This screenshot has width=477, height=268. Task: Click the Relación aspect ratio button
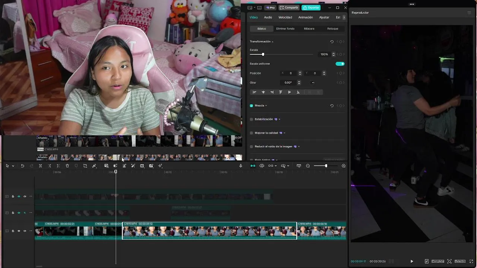click(x=460, y=261)
